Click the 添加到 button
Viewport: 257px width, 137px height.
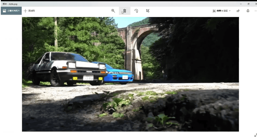click(x=29, y=11)
